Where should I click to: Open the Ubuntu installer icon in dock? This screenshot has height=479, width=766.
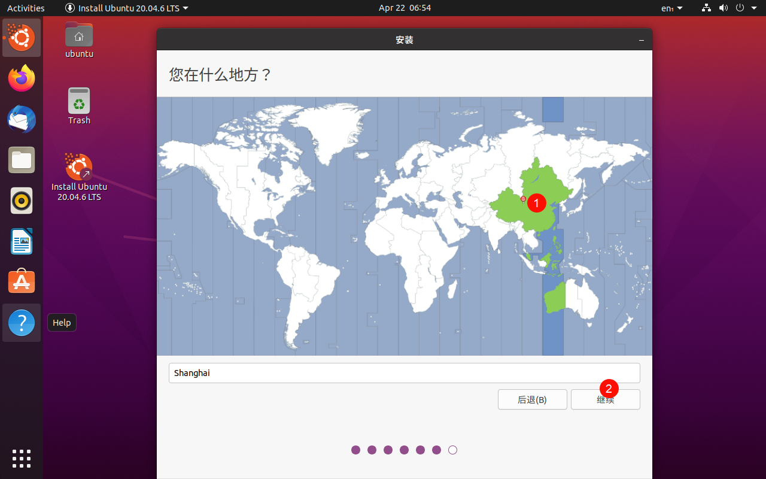point(22,38)
